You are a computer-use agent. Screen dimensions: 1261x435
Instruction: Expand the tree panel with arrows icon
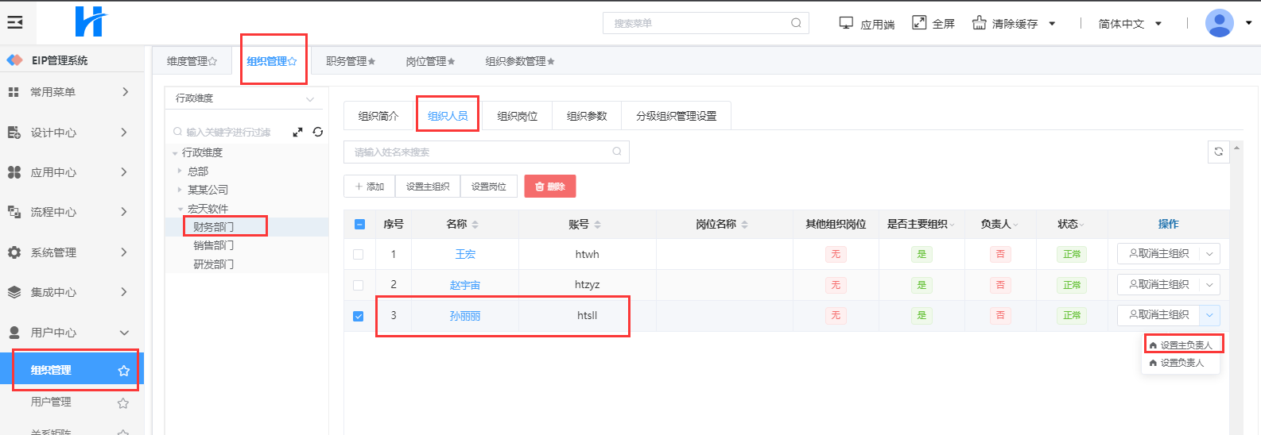297,132
